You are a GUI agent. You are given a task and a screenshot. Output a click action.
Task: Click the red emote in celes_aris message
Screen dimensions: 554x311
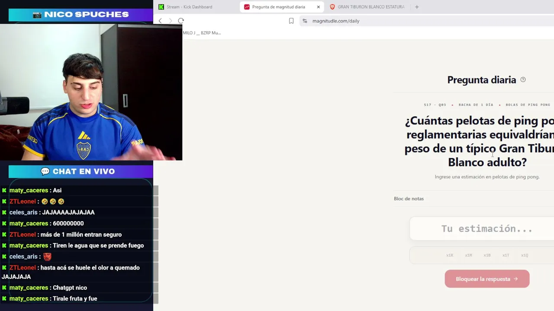pos(47,257)
